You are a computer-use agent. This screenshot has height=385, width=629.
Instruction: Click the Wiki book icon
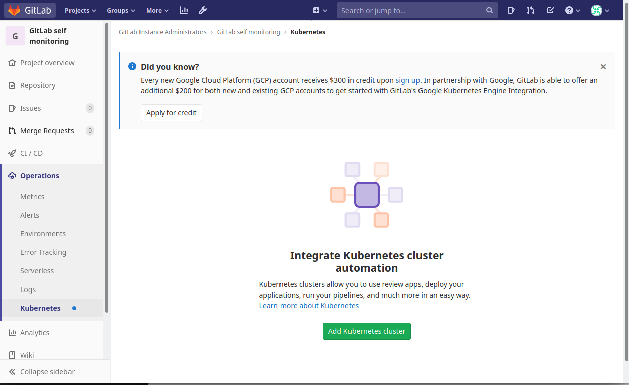(x=12, y=355)
